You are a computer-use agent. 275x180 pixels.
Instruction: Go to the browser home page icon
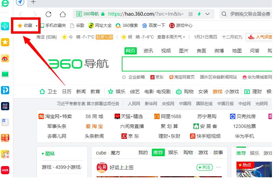click(63, 14)
